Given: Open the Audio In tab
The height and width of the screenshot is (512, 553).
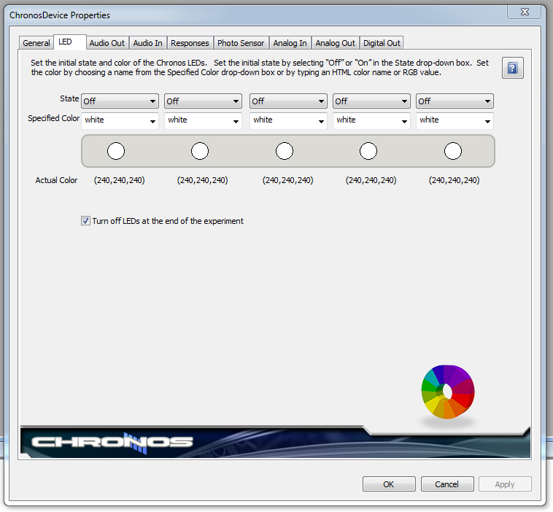Looking at the screenshot, I should (x=148, y=43).
